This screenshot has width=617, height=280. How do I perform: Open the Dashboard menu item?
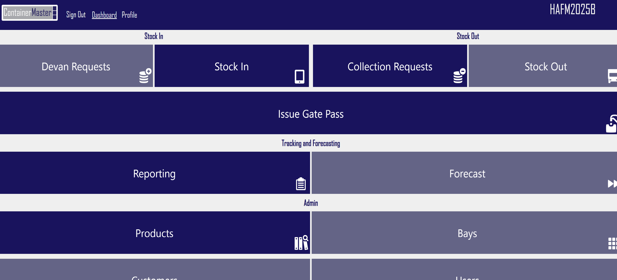104,15
